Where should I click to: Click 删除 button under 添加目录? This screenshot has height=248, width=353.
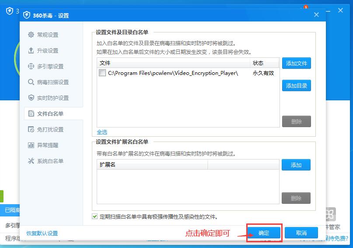(x=296, y=121)
